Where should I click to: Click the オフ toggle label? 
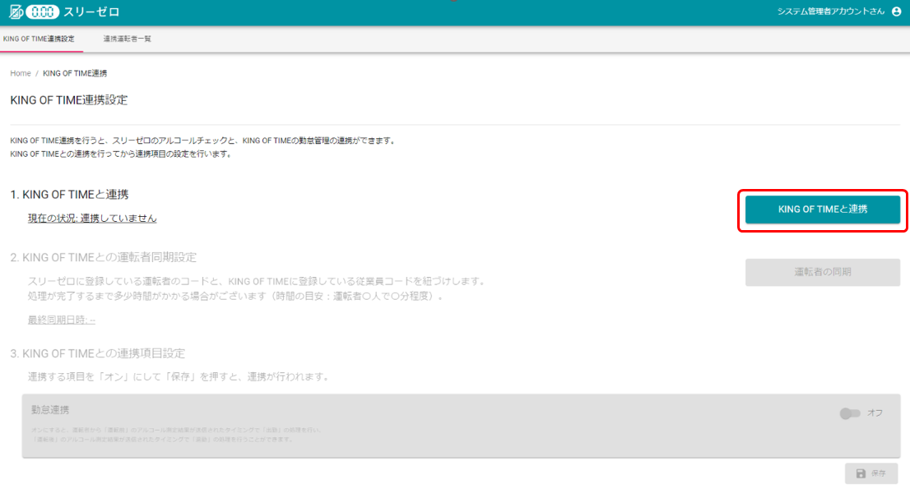[875, 413]
